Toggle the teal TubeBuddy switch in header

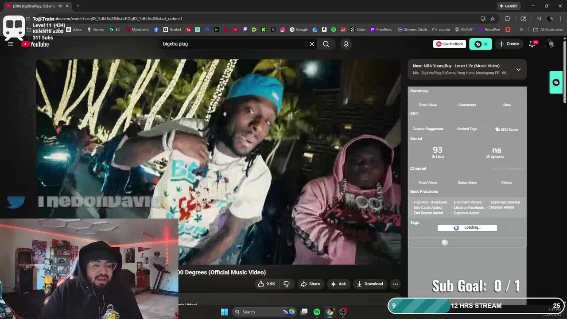pyautogui.click(x=481, y=44)
